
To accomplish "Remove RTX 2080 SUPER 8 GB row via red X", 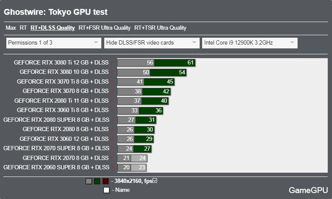I will click(112, 120).
